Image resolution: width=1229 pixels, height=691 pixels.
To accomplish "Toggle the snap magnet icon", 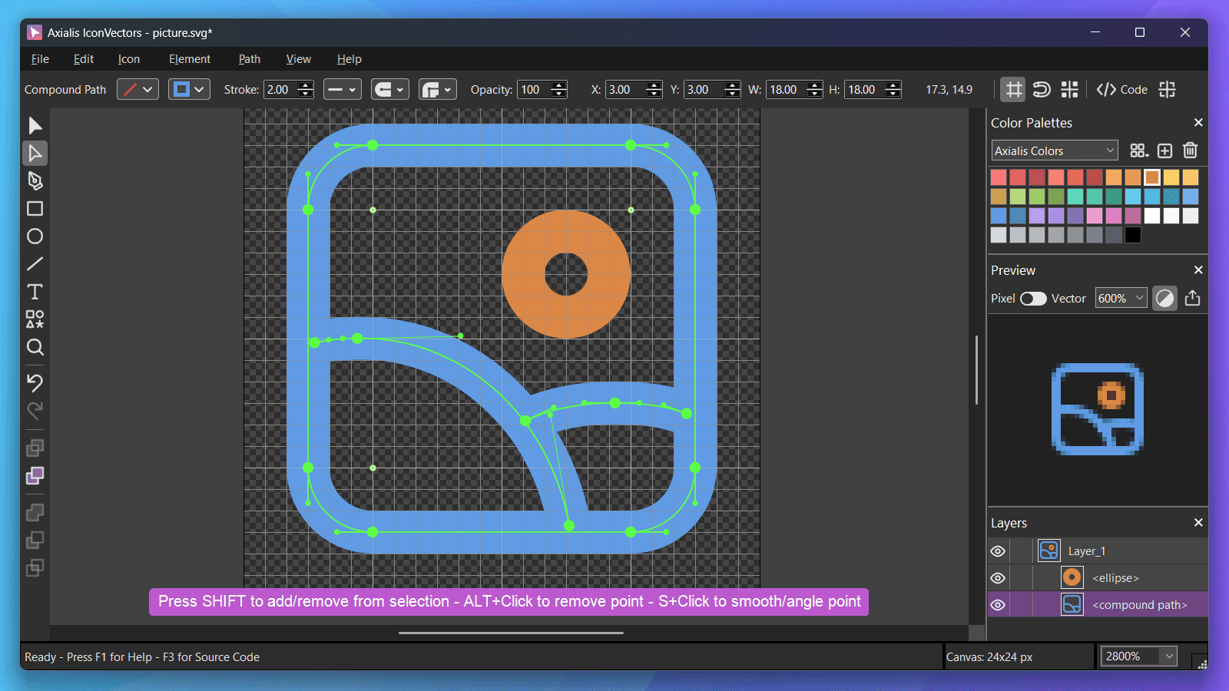I will point(1042,89).
